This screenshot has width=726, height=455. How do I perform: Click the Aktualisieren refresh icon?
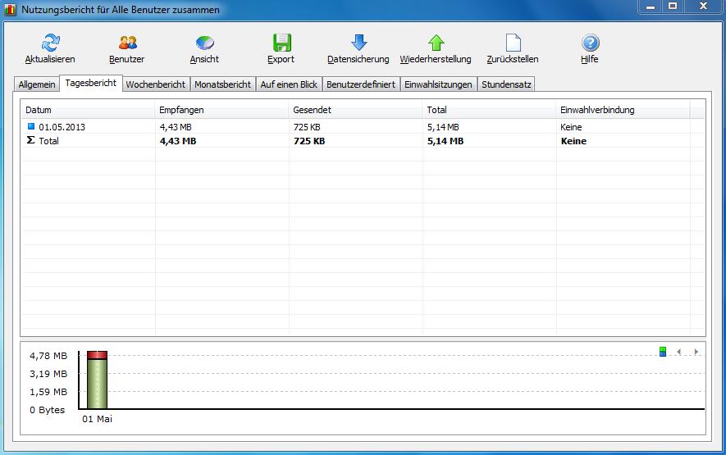click(50, 43)
